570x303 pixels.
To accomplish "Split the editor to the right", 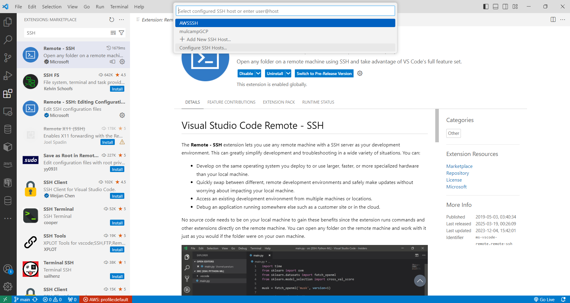I will click(x=553, y=20).
